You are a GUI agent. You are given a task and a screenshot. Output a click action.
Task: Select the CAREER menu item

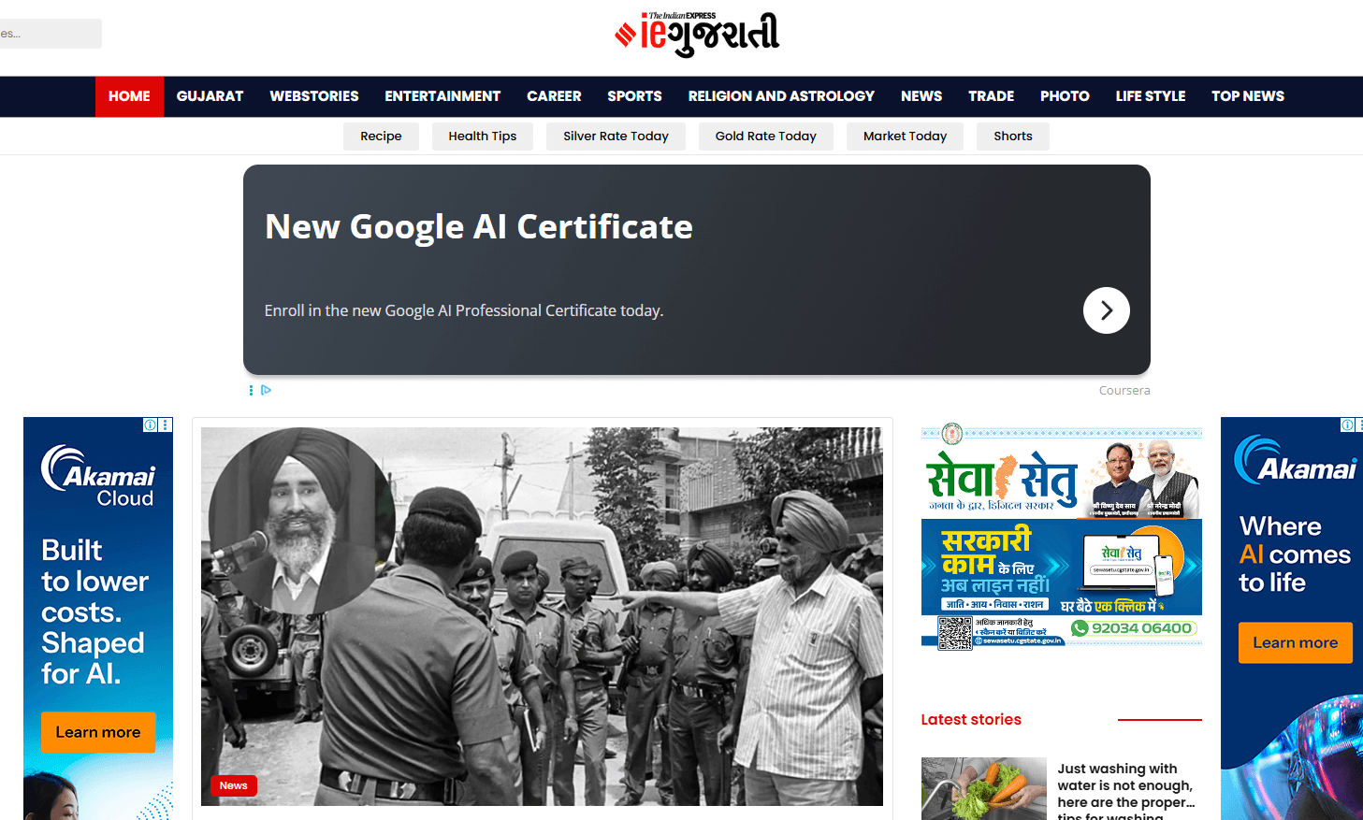click(x=554, y=96)
